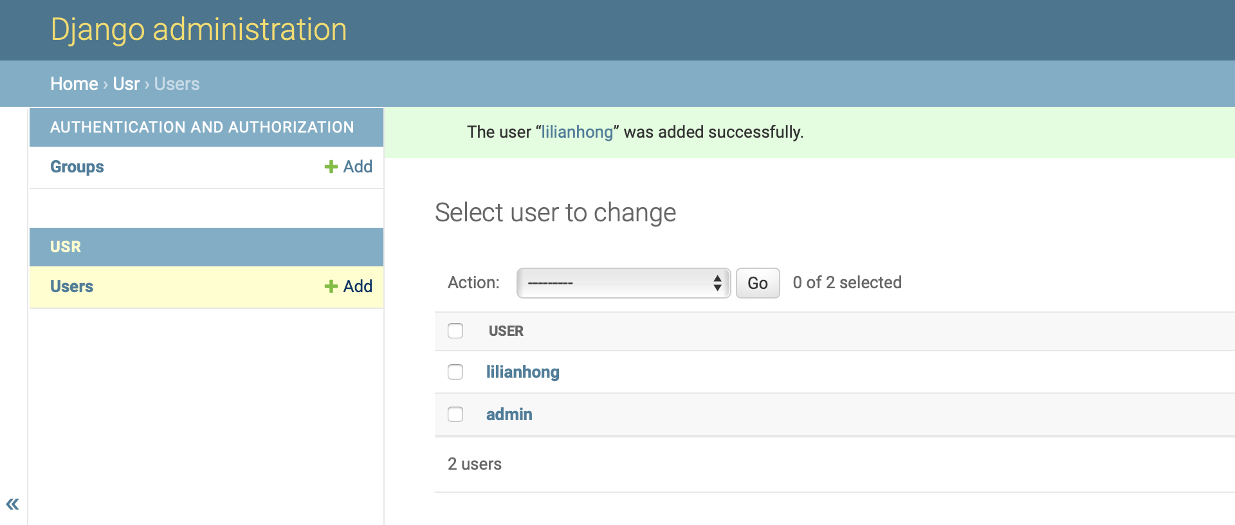Click the Add text next to Groups
1235x525 pixels.
[x=358, y=167]
